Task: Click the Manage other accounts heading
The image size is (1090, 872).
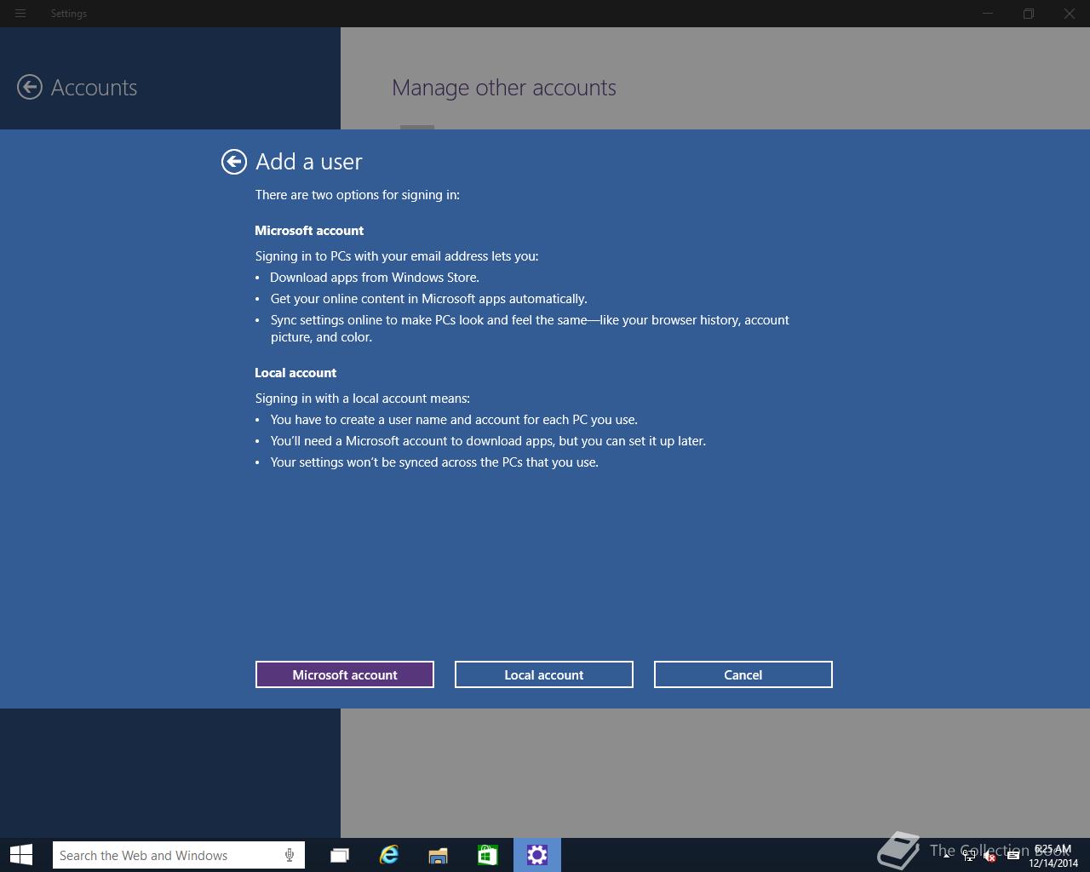Action: tap(504, 88)
